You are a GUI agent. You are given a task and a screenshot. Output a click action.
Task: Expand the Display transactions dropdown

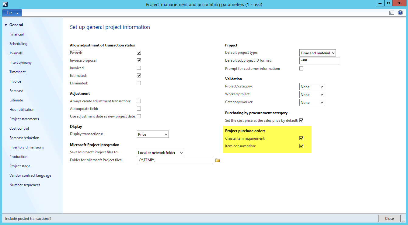(x=153, y=134)
